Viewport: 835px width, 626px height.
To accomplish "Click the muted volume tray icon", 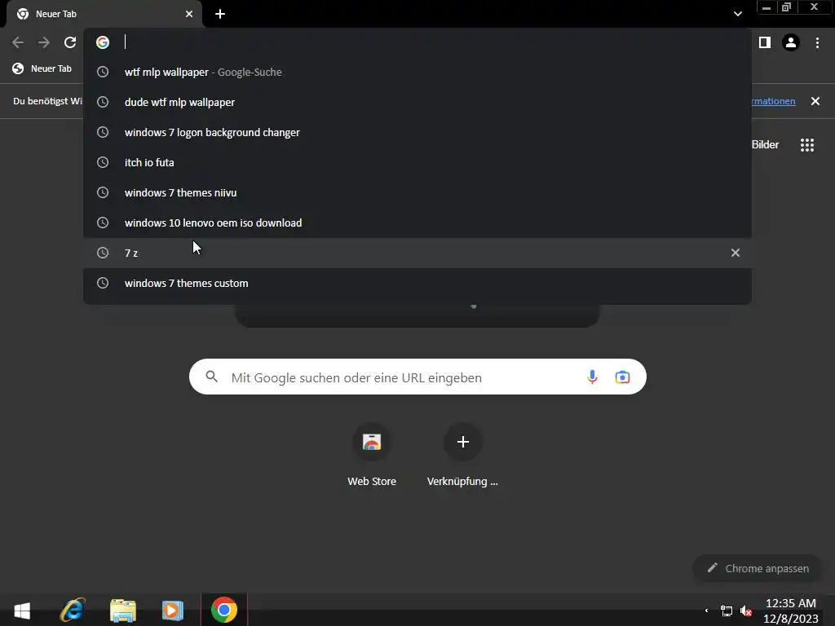I will coord(746,611).
